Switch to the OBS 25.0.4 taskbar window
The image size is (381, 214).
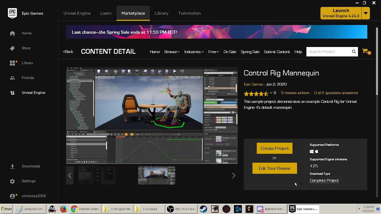pos(182,209)
